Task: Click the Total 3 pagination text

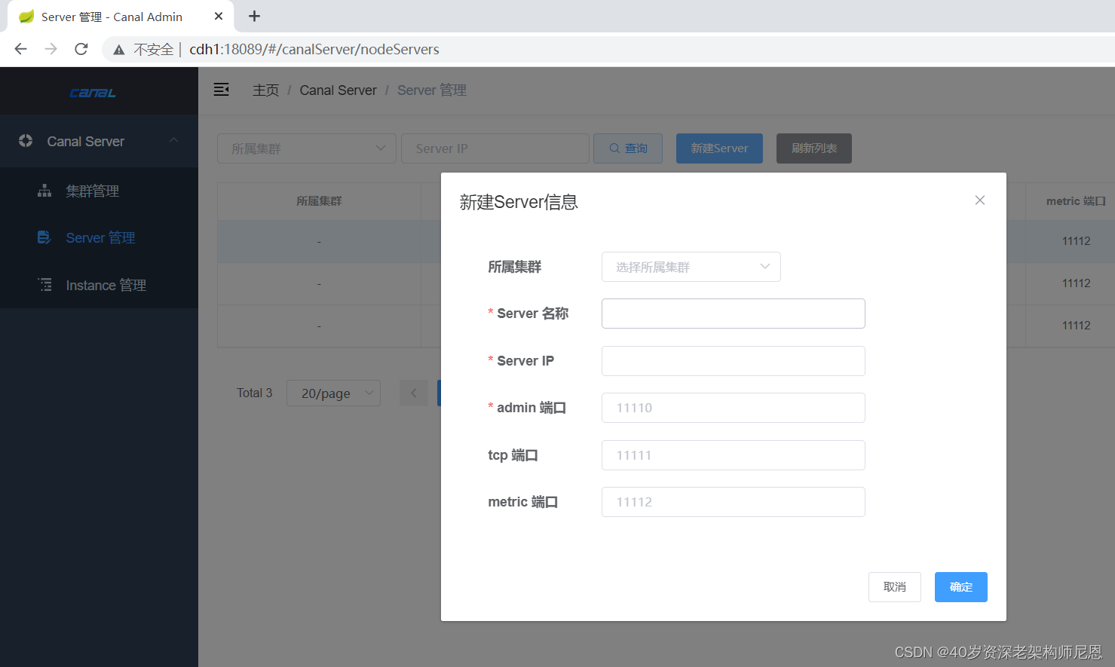Action: 254,393
